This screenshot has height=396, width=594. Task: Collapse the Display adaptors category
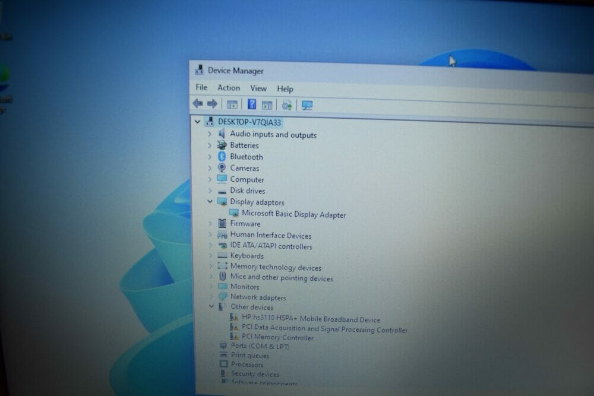tap(210, 201)
